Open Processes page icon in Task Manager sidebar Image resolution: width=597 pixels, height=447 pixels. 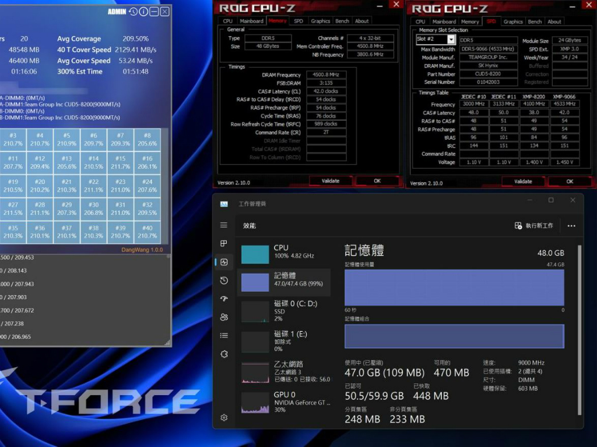(x=224, y=243)
